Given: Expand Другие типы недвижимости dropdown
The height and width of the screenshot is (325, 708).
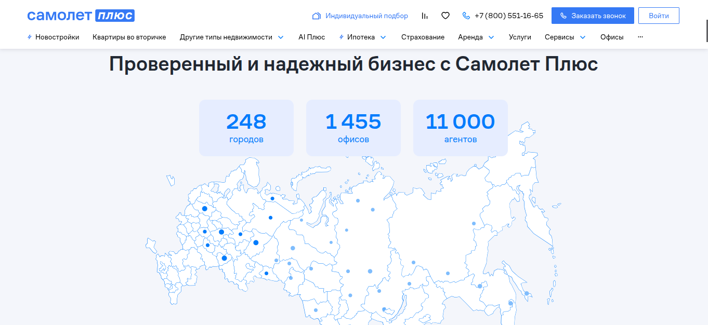Looking at the screenshot, I should (x=232, y=37).
